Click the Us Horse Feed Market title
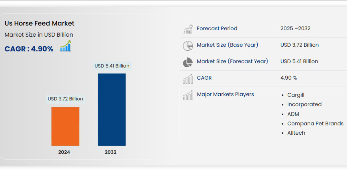This screenshot has height=173, width=347. (x=39, y=23)
